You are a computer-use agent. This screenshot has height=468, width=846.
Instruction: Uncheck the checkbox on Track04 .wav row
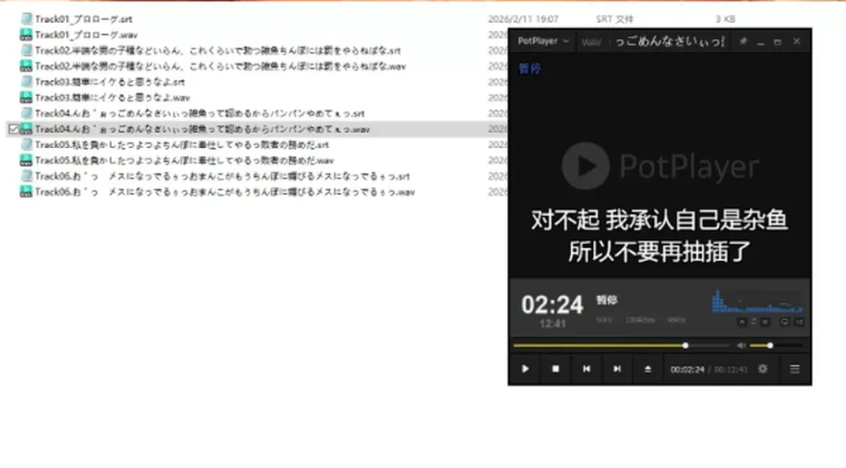pos(13,129)
